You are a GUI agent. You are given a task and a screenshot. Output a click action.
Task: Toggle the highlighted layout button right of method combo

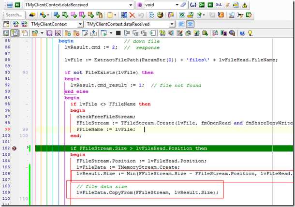tap(190, 24)
